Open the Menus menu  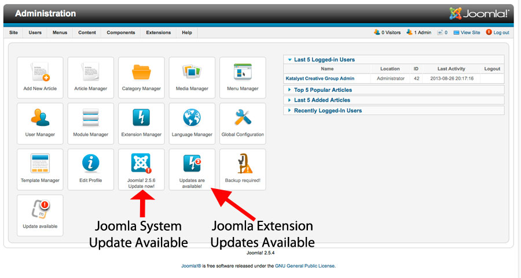(x=60, y=32)
